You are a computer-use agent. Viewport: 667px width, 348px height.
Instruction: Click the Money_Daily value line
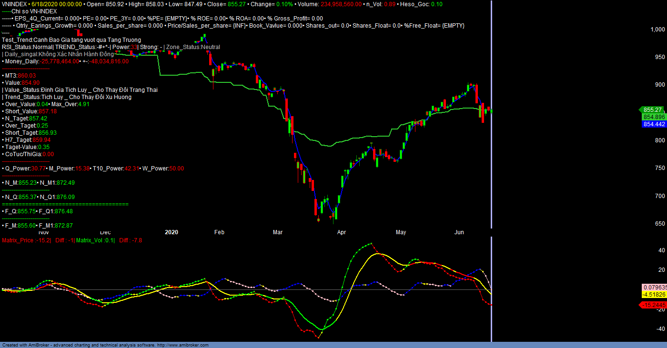65,61
